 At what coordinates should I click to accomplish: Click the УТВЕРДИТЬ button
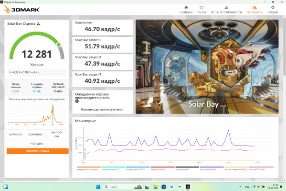click(x=37, y=144)
